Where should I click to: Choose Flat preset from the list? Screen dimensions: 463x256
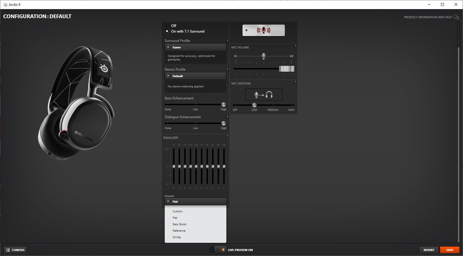[175, 218]
